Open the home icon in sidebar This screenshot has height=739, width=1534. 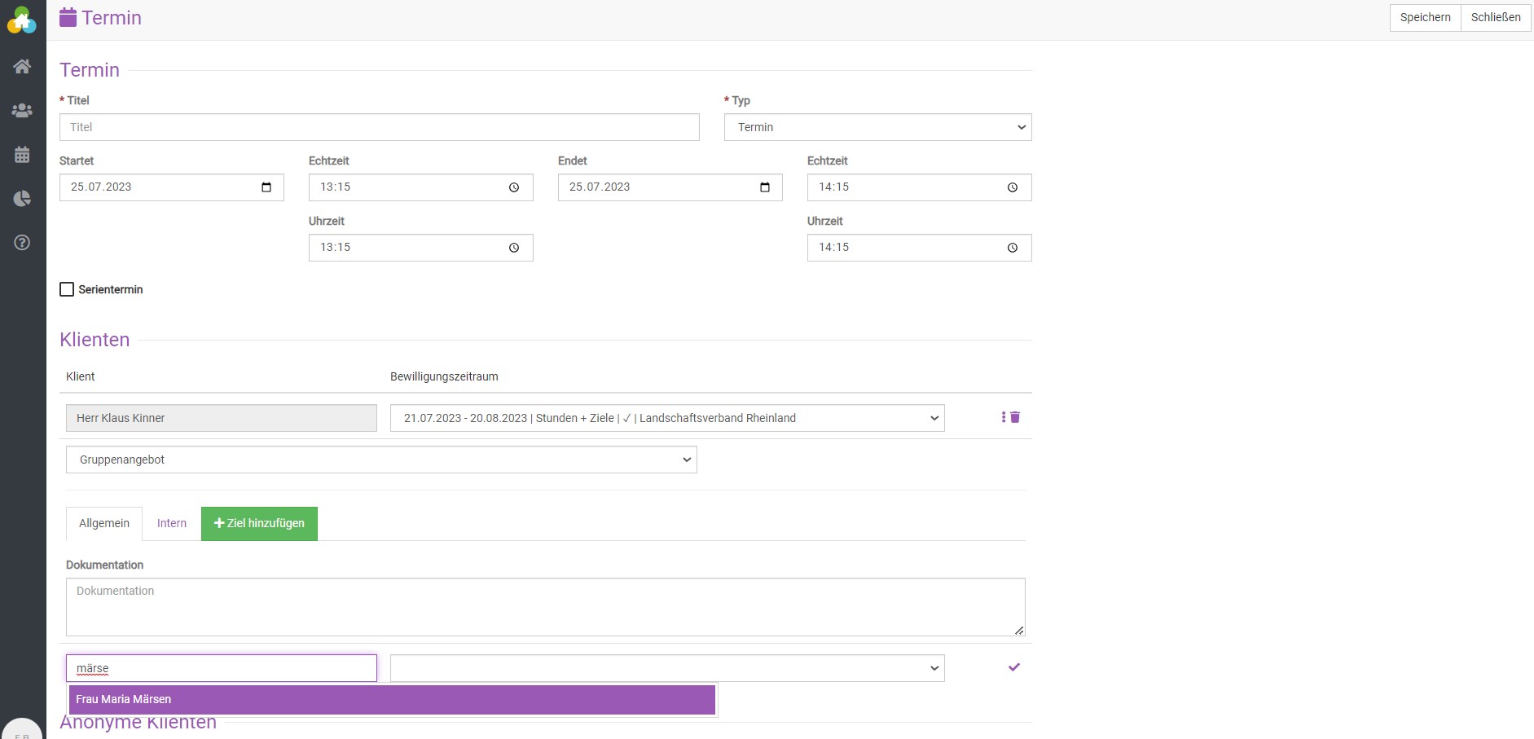[22, 67]
